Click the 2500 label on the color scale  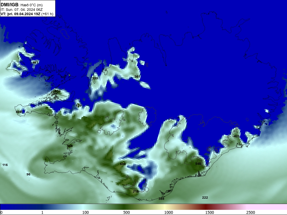[251, 212]
